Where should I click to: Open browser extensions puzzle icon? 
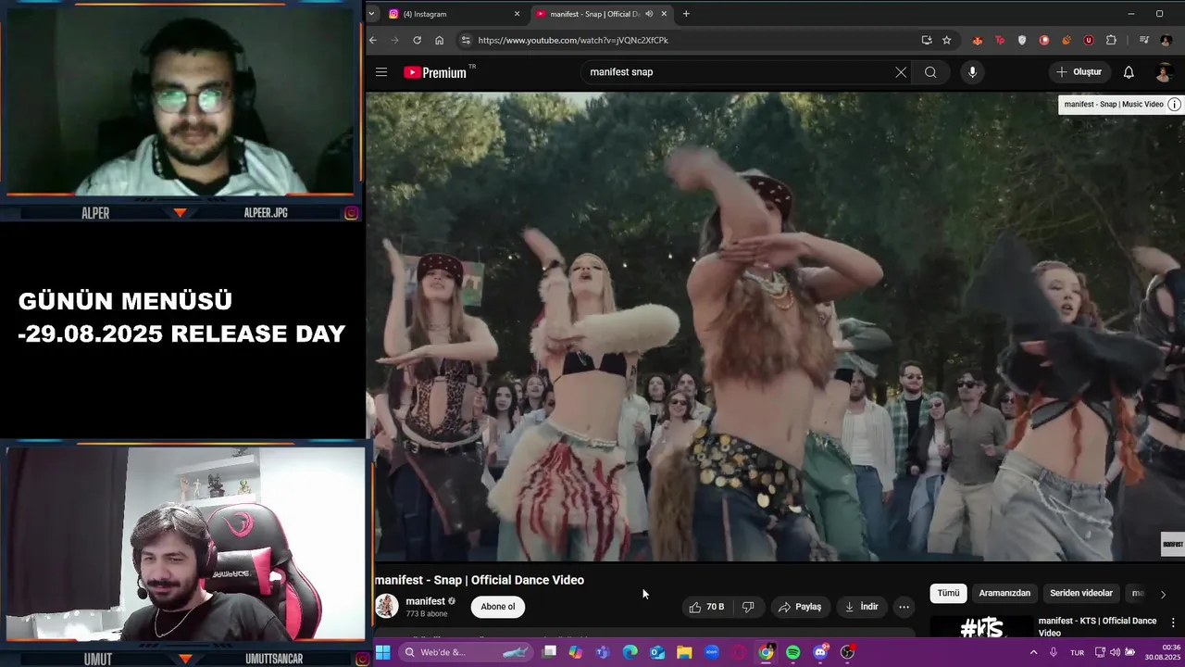1111,40
